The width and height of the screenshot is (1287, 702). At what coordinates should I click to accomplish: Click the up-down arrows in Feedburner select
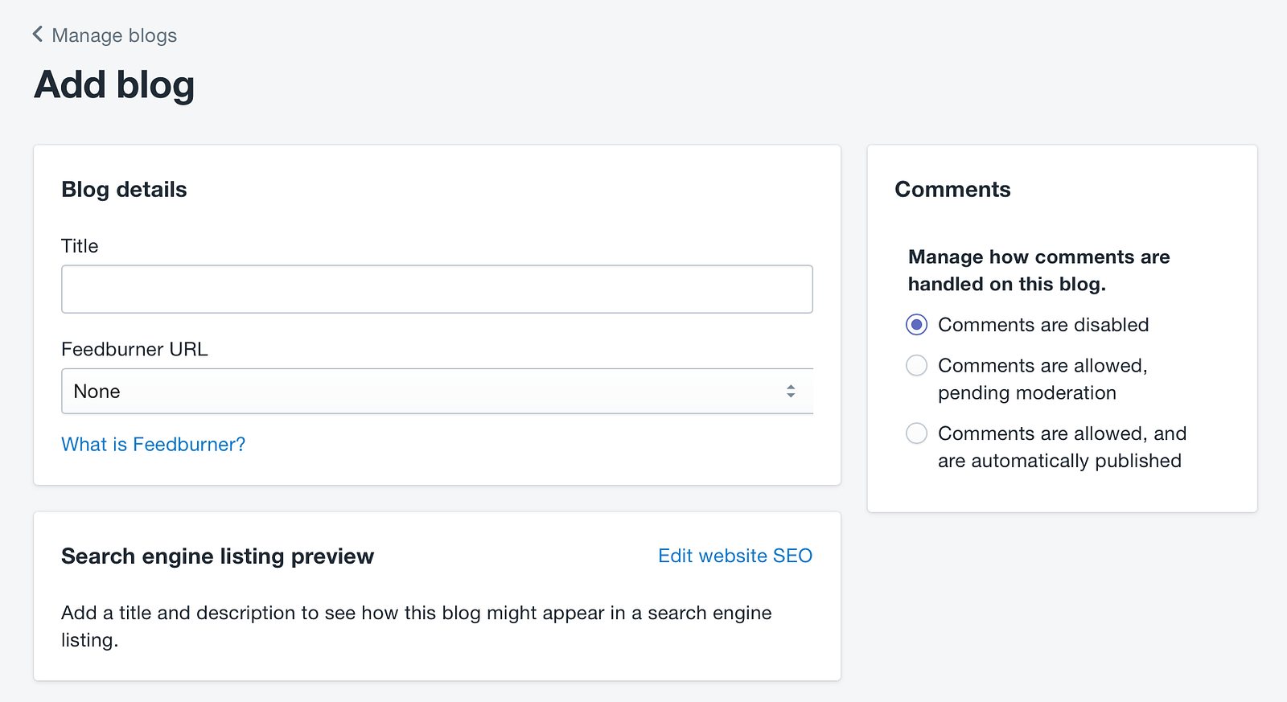pos(791,392)
